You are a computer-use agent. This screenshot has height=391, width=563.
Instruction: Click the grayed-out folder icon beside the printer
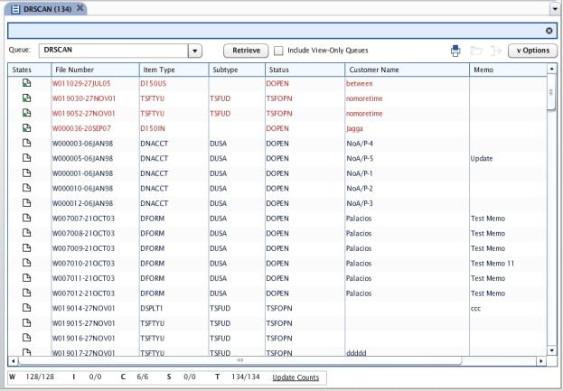pos(476,51)
